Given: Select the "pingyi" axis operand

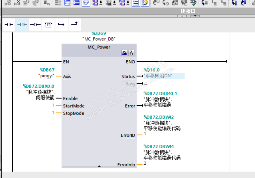Looking at the screenshot, I should [46, 76].
